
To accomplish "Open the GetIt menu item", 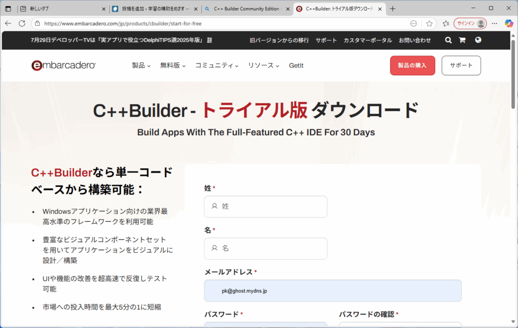I will pyautogui.click(x=296, y=65).
